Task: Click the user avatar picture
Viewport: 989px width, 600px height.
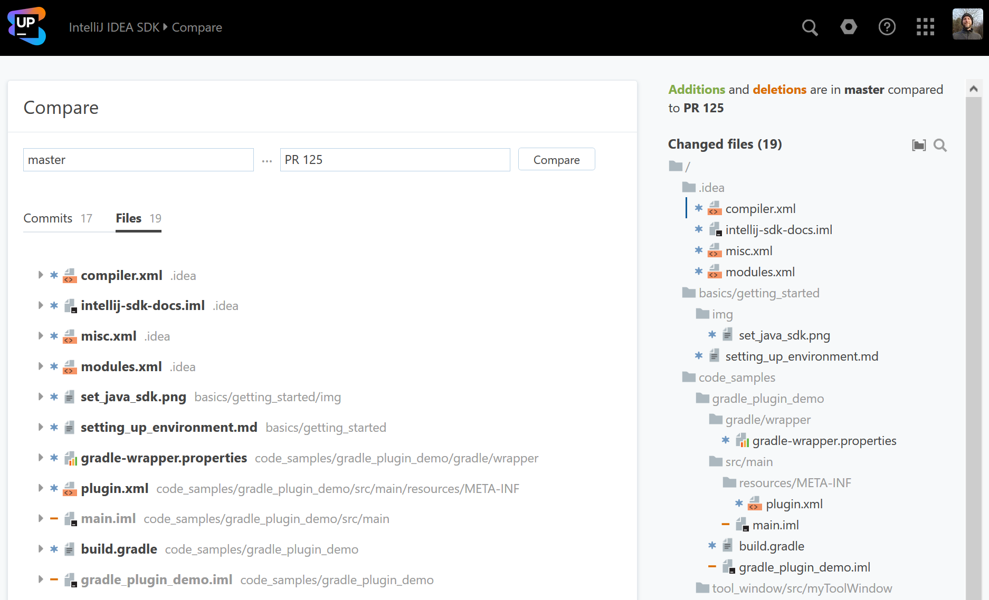Action: [967, 24]
